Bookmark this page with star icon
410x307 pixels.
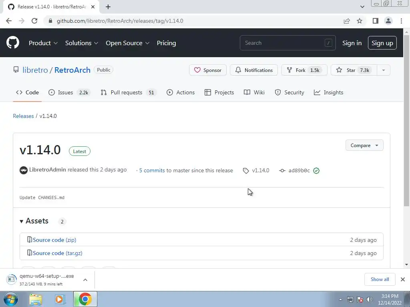coord(360,21)
